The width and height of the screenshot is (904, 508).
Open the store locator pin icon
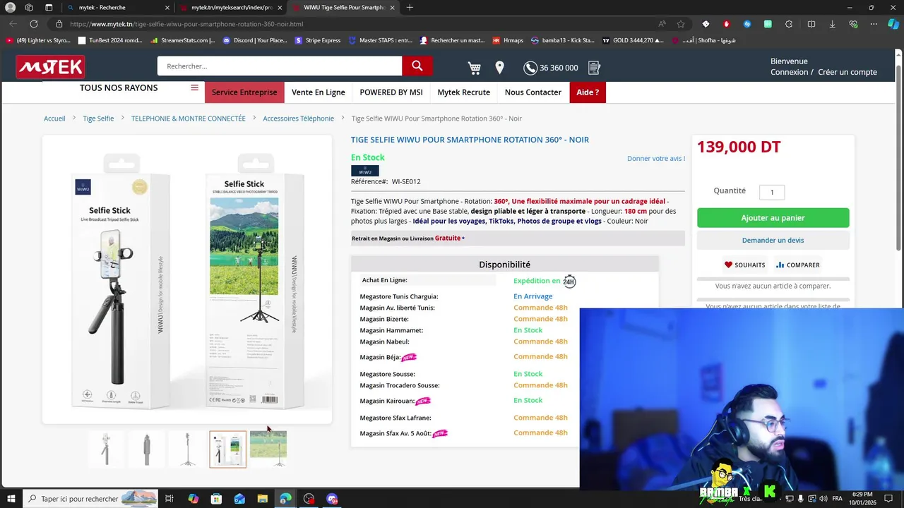click(499, 68)
